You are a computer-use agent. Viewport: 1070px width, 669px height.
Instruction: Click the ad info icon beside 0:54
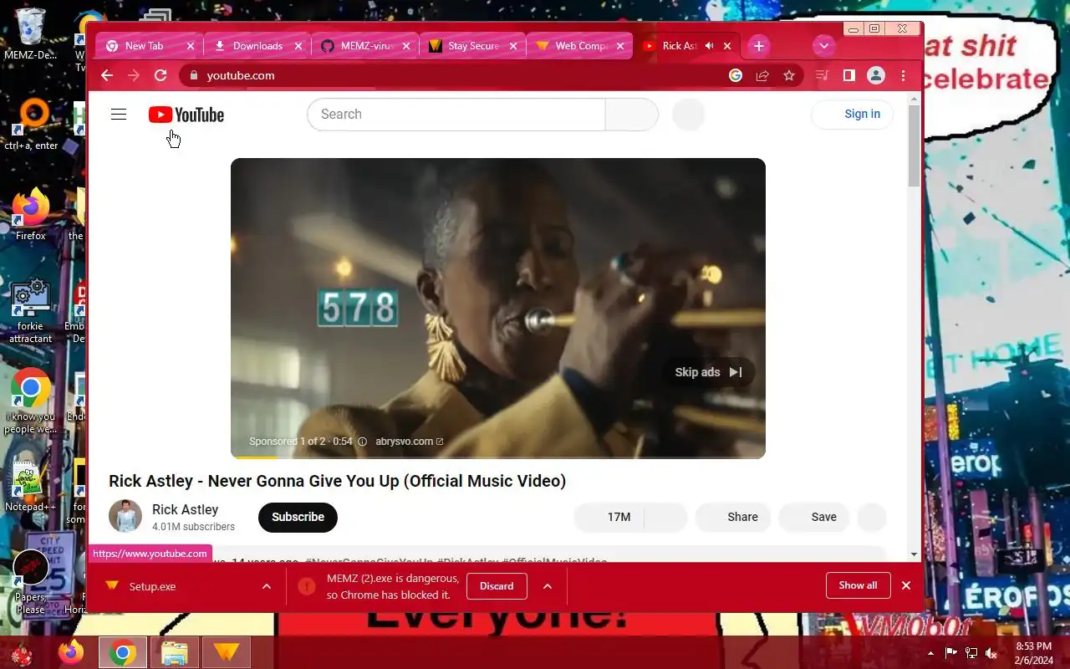coord(362,442)
